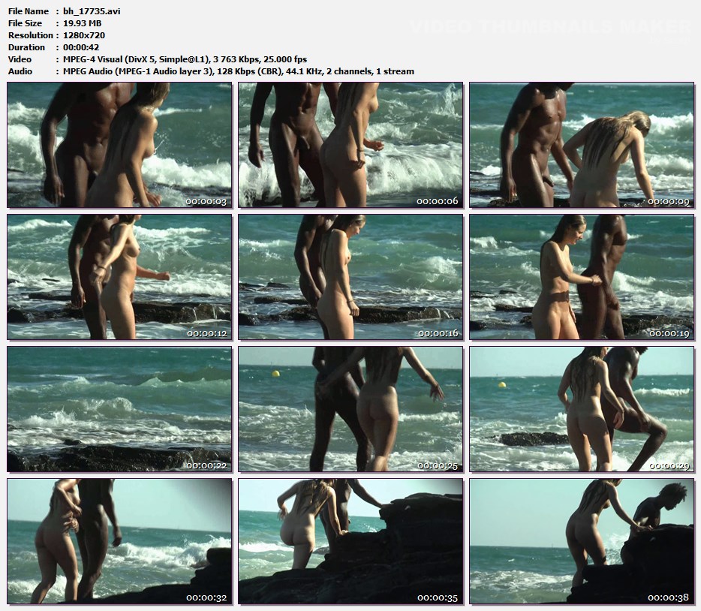Open the frame stamped 00:00:29
701x611 pixels.
(582, 409)
